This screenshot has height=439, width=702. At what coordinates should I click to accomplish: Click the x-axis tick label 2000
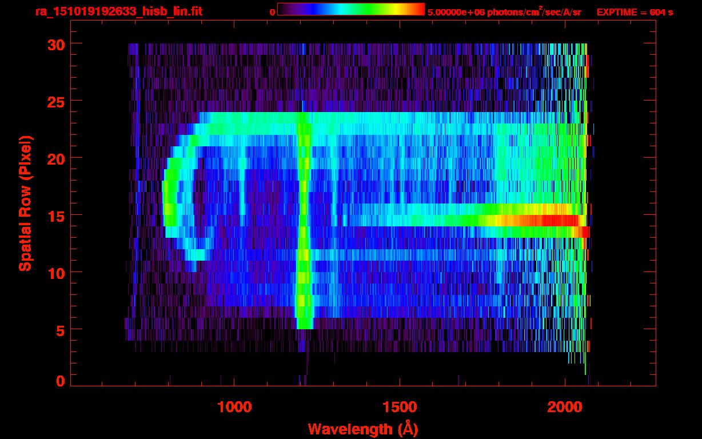click(565, 406)
